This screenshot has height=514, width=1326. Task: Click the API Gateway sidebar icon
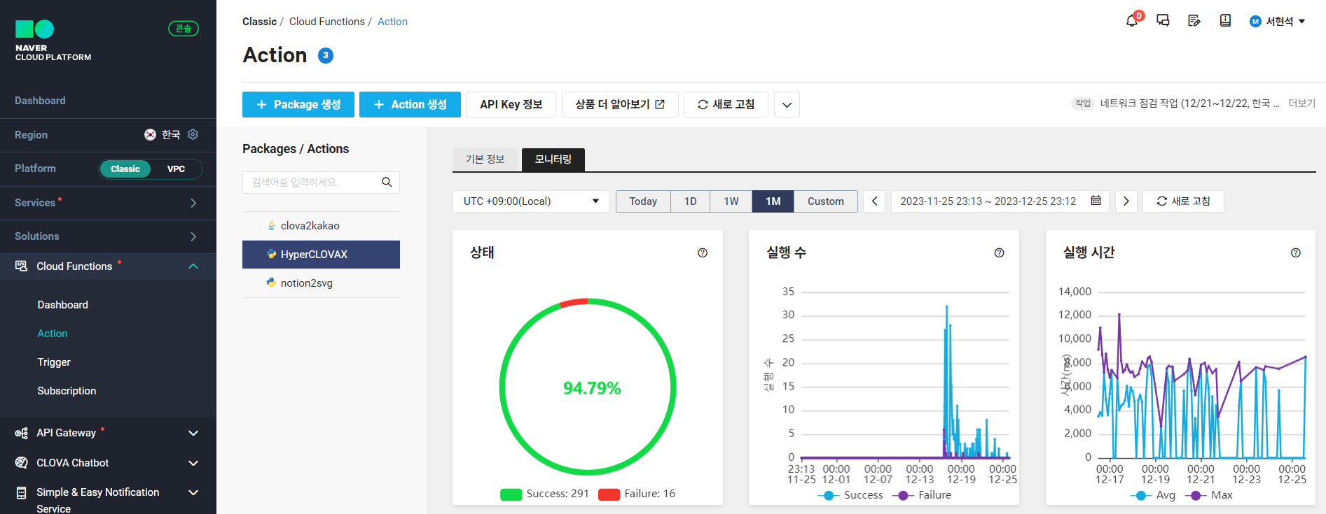click(x=22, y=433)
